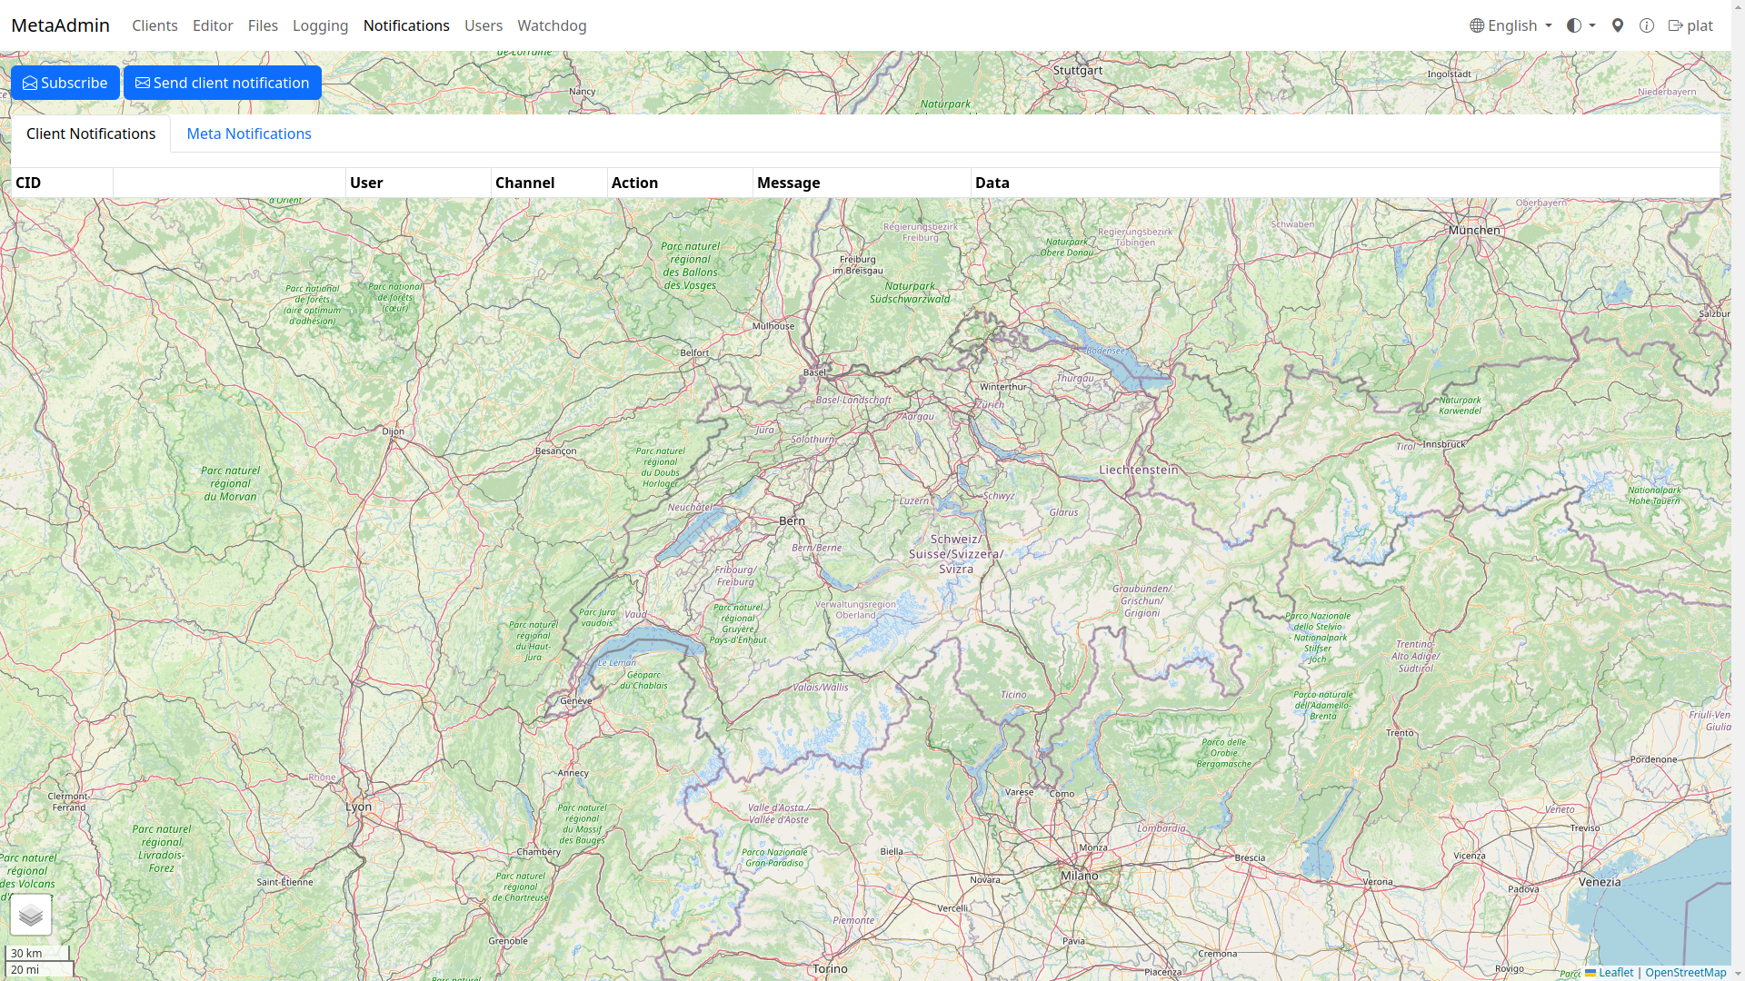Open the info circle icon

pyautogui.click(x=1647, y=25)
